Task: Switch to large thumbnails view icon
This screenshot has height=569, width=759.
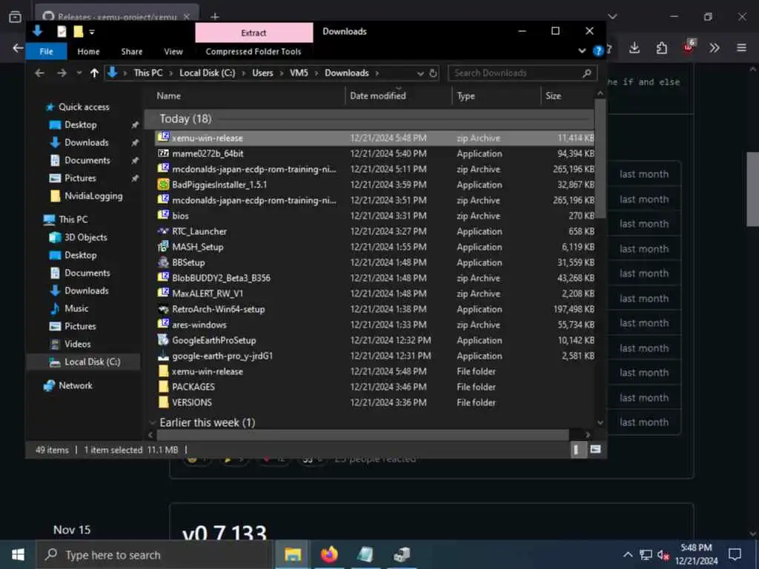Action: (x=595, y=450)
